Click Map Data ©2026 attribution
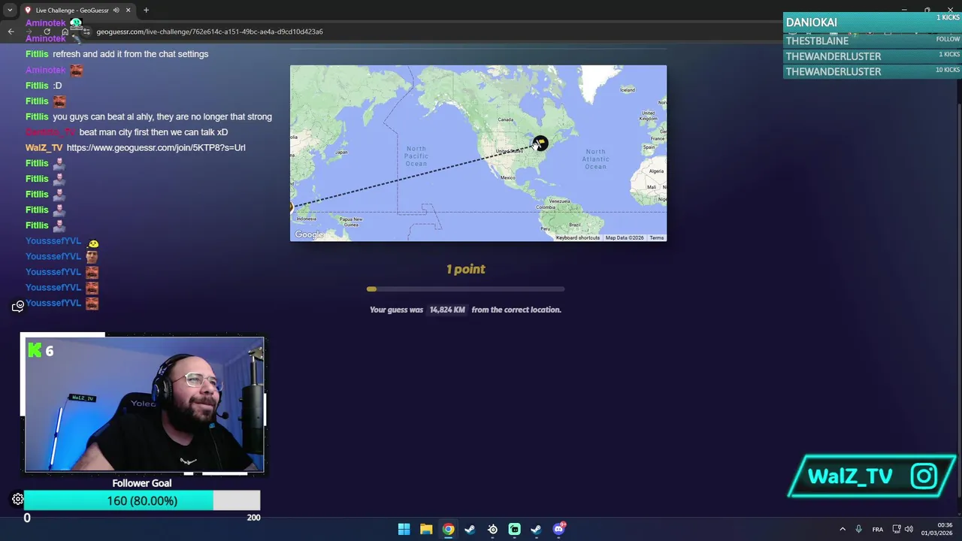The height and width of the screenshot is (541, 962). tap(625, 237)
